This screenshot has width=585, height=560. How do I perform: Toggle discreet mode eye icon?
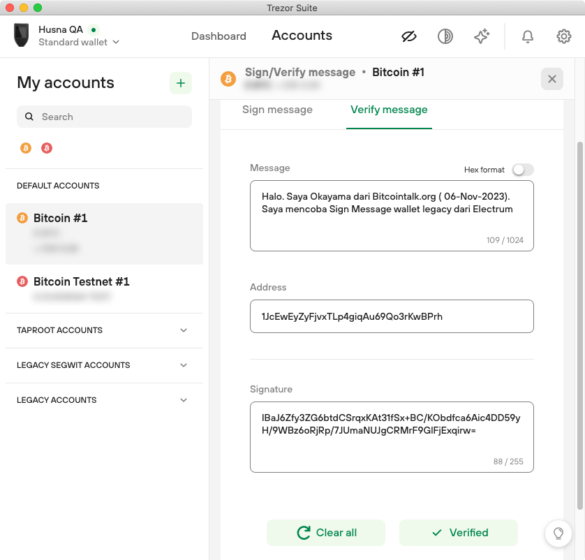tap(409, 36)
